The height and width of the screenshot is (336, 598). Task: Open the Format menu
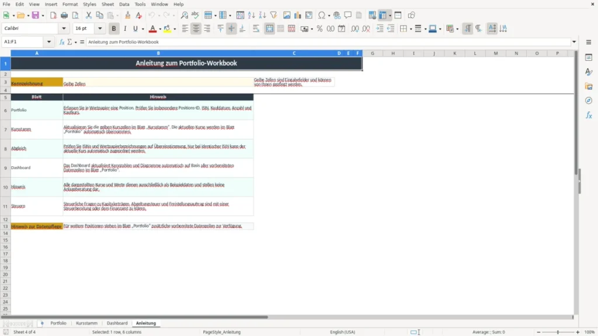point(70,4)
